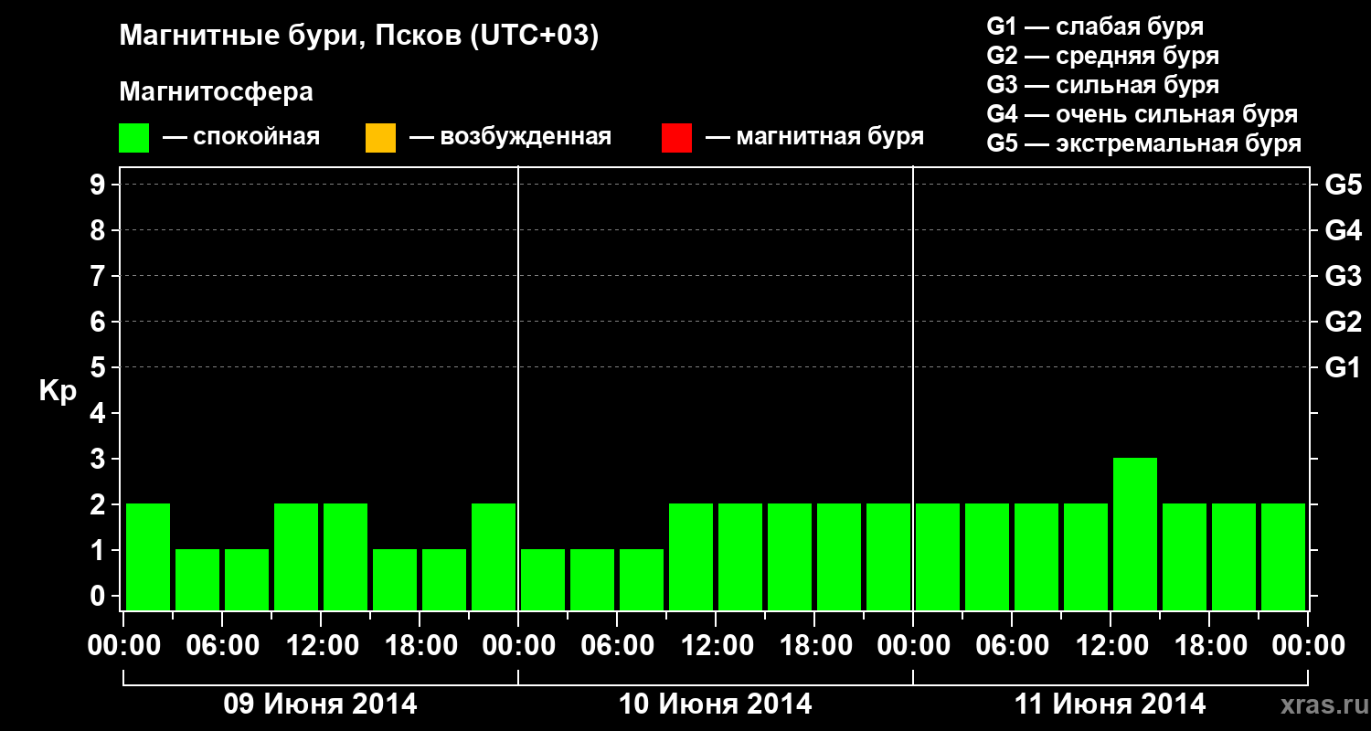Click the '— возбужденная' legend label

point(510,138)
